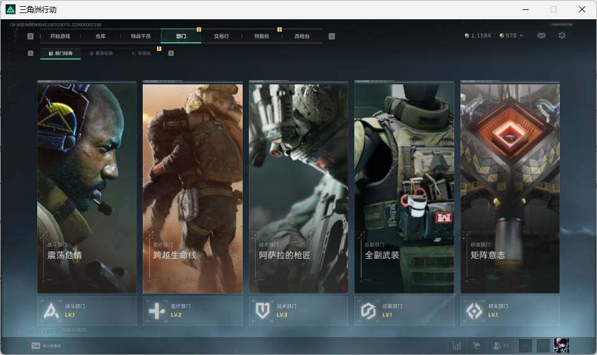Click the expand arrow on 震荡危情 card
The width and height of the screenshot is (597, 355).
[x=43, y=235]
